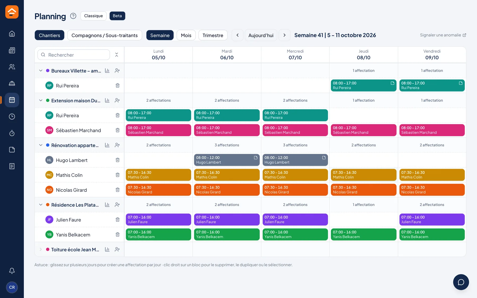Image resolution: width=477 pixels, height=298 pixels.
Task: Open the CR user avatar
Action: [x=12, y=287]
